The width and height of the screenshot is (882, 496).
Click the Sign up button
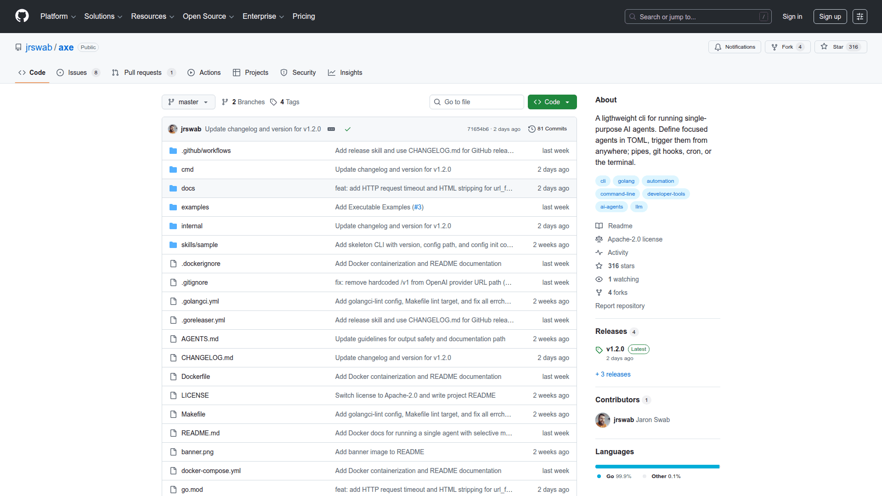pyautogui.click(x=830, y=17)
